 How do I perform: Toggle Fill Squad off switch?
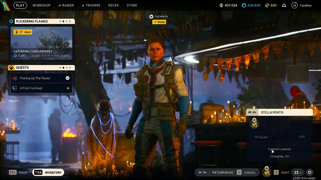tap(279, 137)
